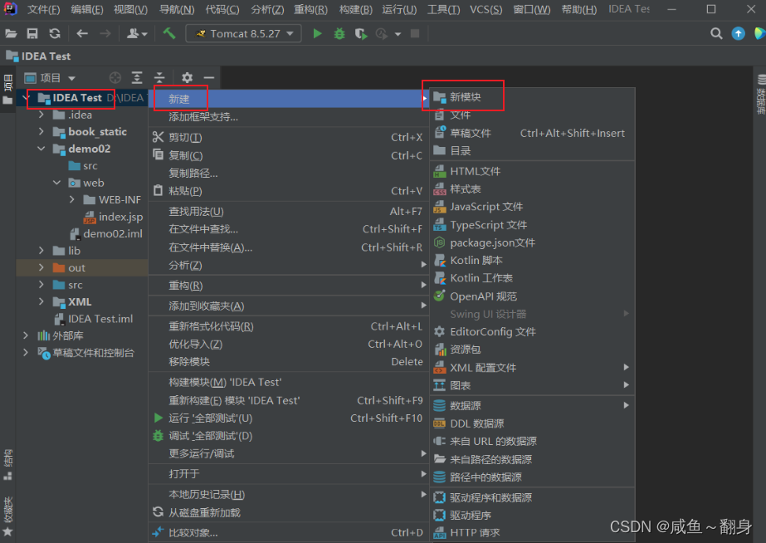
Task: Click the locate target icon in project panel
Action: click(x=115, y=78)
